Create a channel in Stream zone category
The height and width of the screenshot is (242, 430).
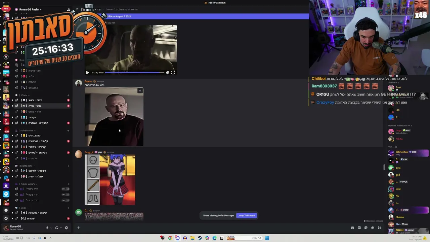[x=68, y=130]
